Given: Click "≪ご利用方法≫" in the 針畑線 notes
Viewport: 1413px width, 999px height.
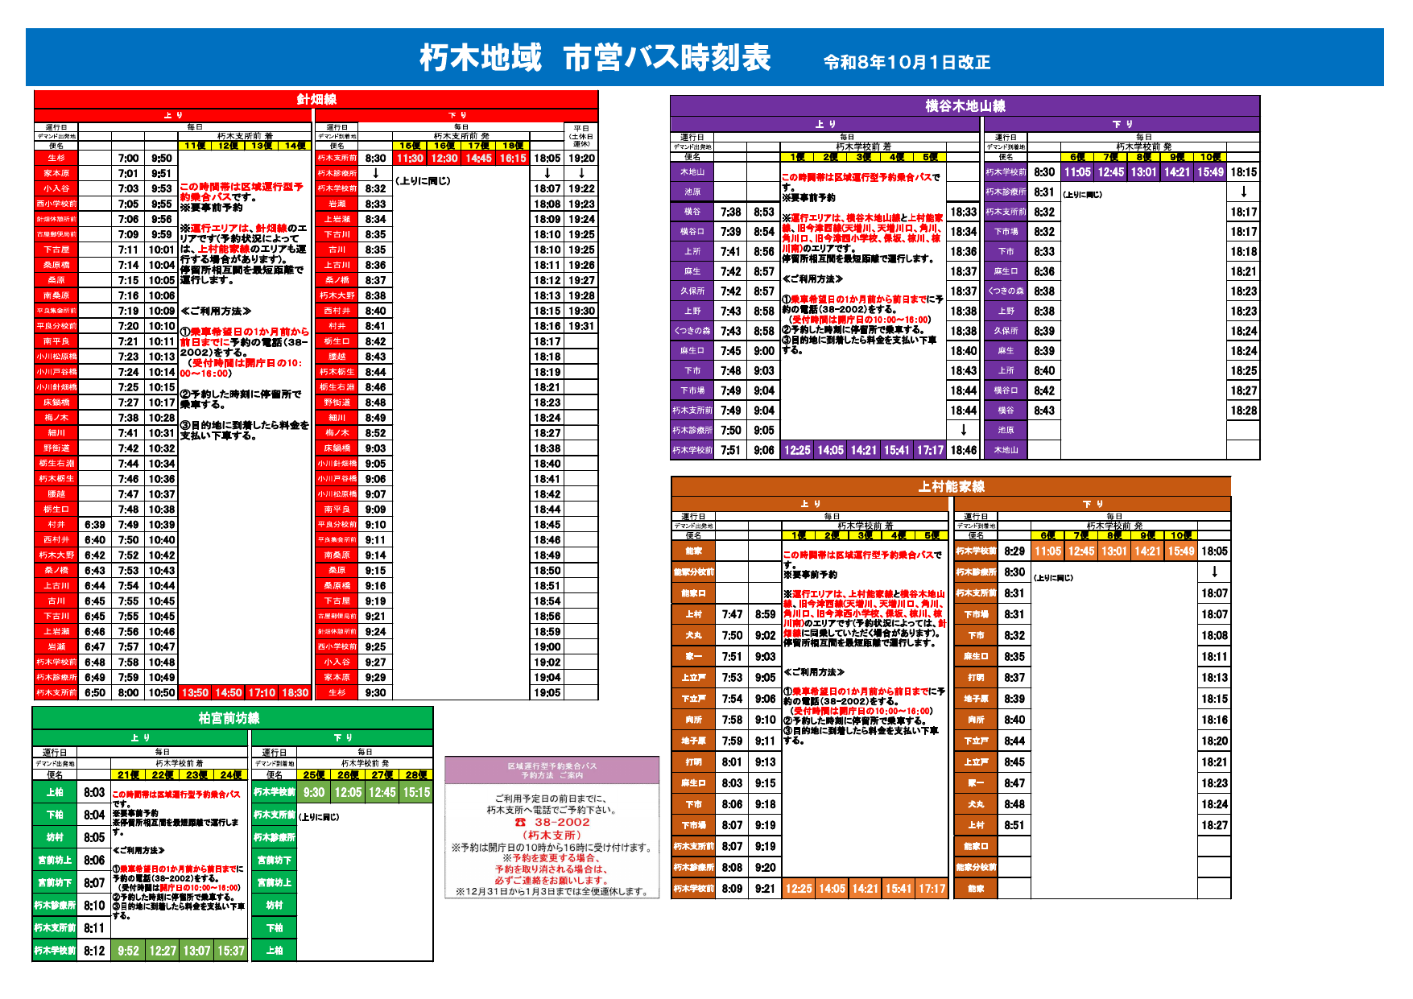Looking at the screenshot, I should point(216,312).
